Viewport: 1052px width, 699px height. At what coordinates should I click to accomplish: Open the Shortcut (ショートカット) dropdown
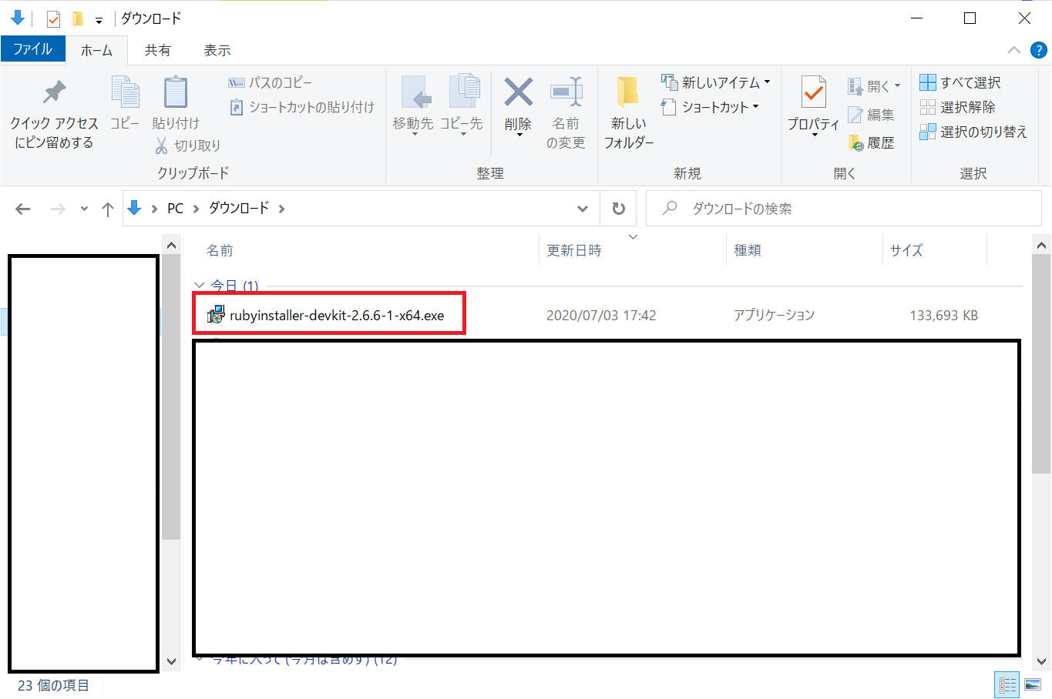711,107
